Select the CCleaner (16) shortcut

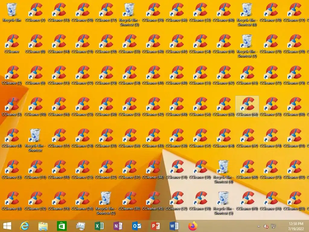click(x=59, y=106)
